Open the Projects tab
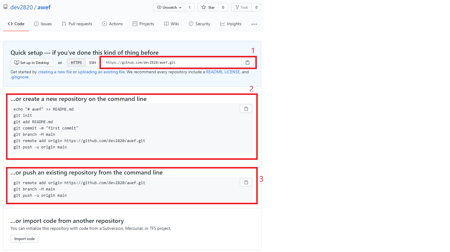The height and width of the screenshot is (252, 450). click(143, 24)
